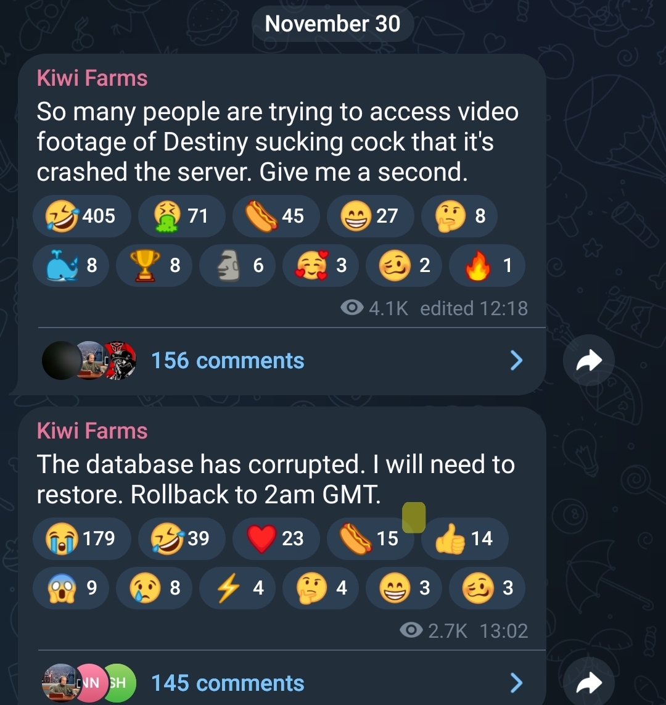Screen dimensions: 666x705
Task: Tap the trophy reaction showing 8
Action: pyautogui.click(x=154, y=265)
